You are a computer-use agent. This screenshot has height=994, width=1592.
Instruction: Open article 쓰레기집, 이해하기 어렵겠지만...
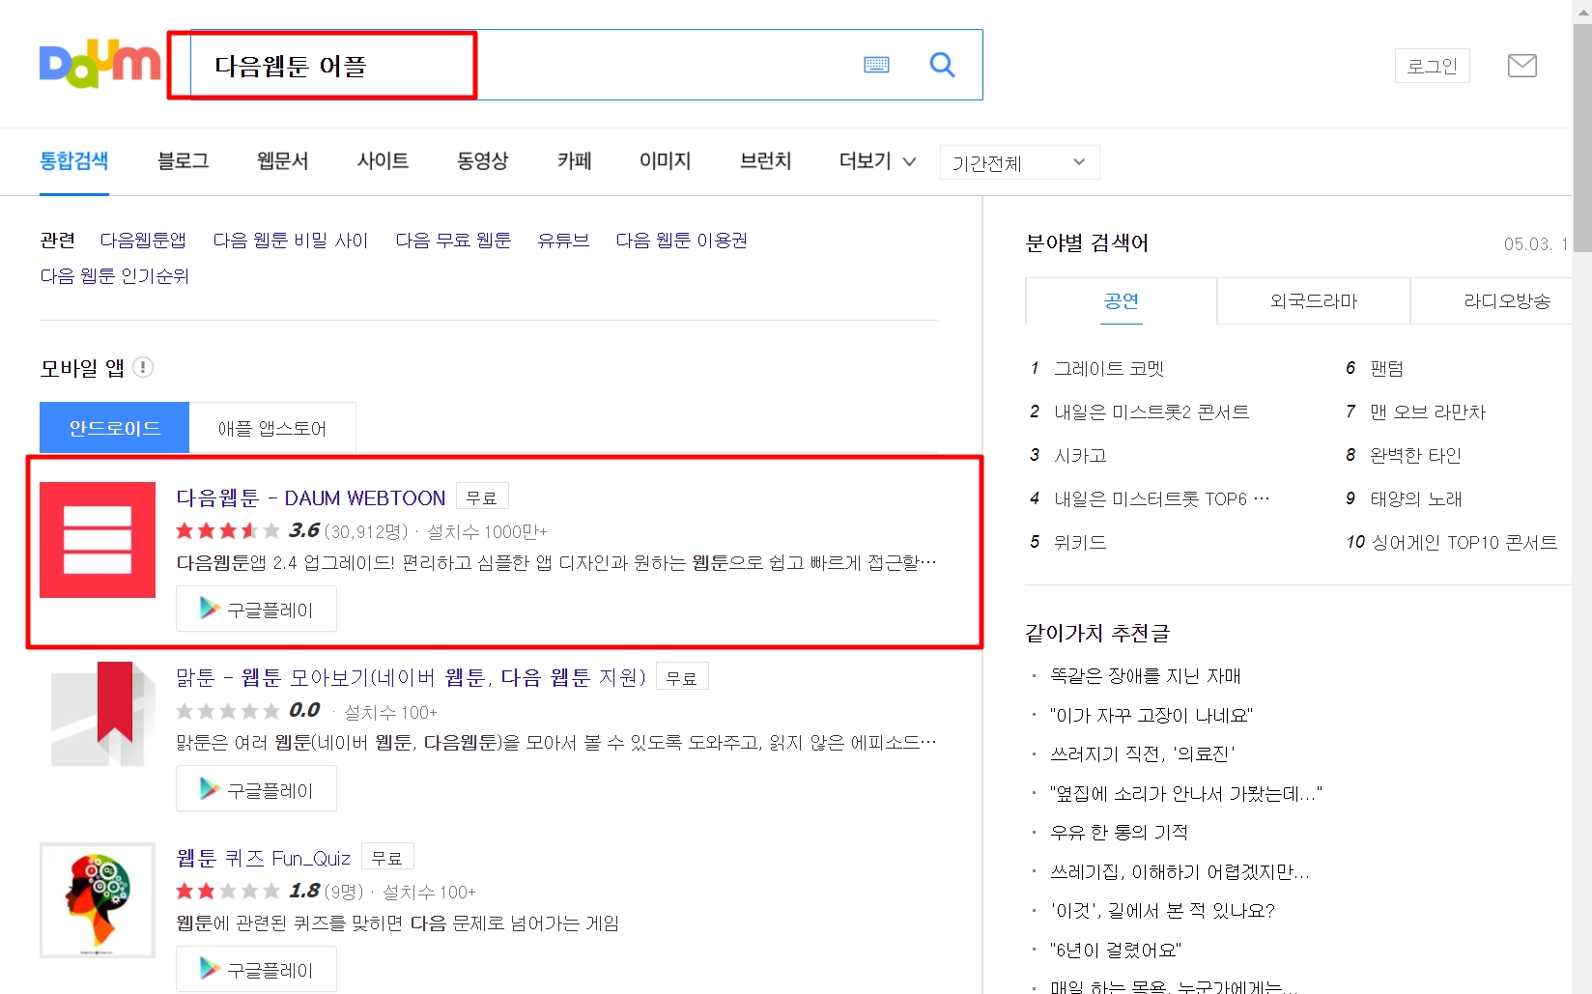tap(1180, 871)
